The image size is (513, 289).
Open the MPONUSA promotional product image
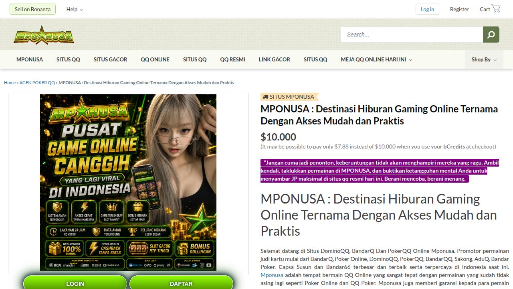128,183
